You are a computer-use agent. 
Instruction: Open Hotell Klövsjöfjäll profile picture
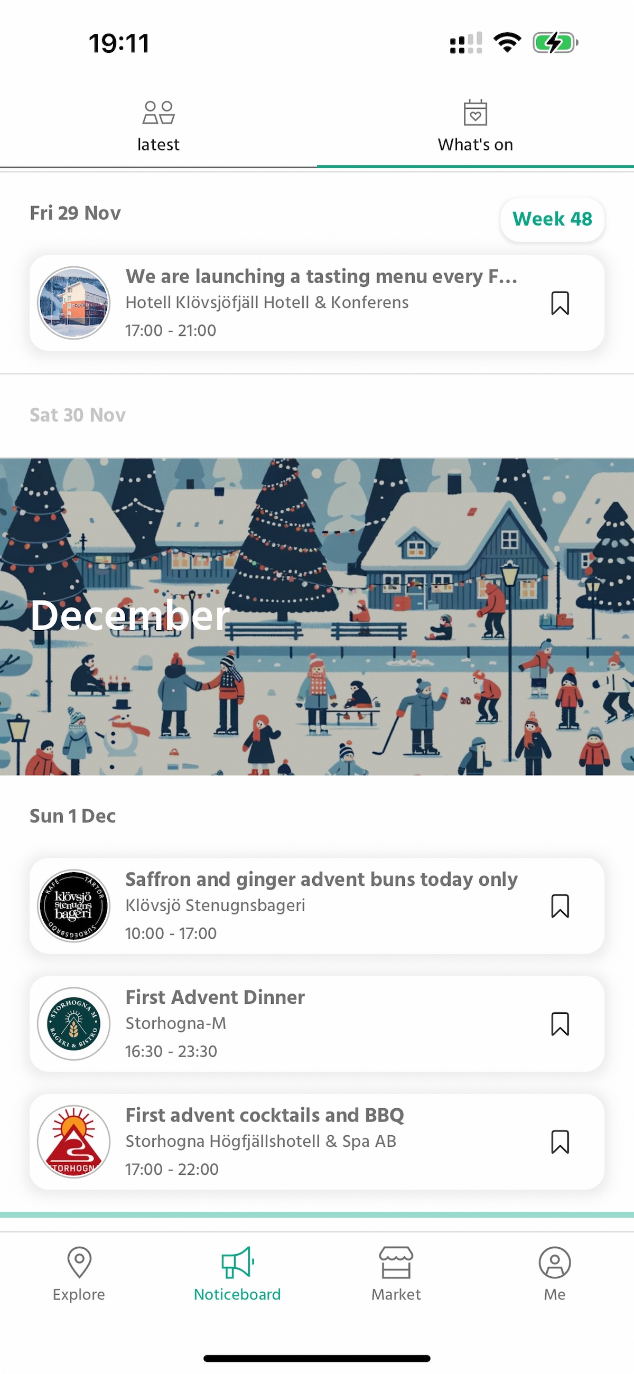tap(73, 303)
